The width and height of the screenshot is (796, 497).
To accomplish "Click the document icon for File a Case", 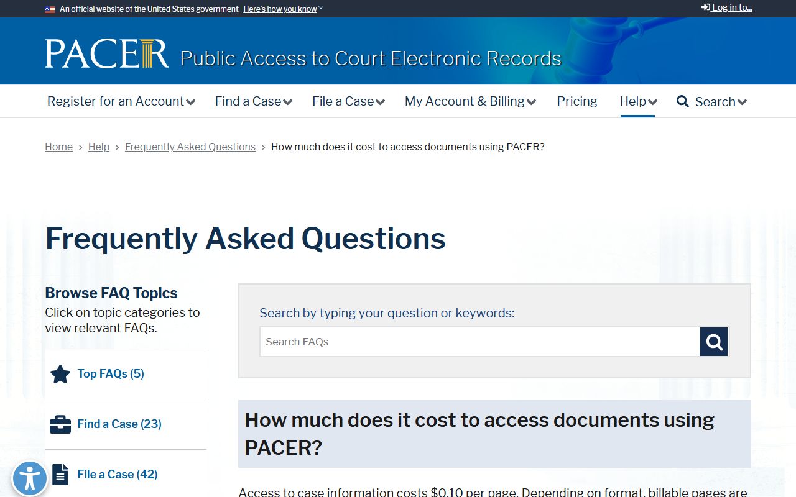I will [x=60, y=475].
